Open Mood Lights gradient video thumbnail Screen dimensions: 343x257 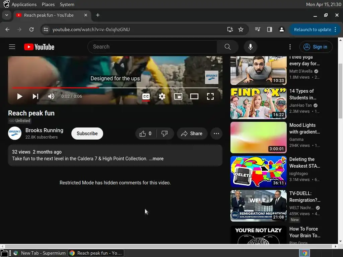258,138
